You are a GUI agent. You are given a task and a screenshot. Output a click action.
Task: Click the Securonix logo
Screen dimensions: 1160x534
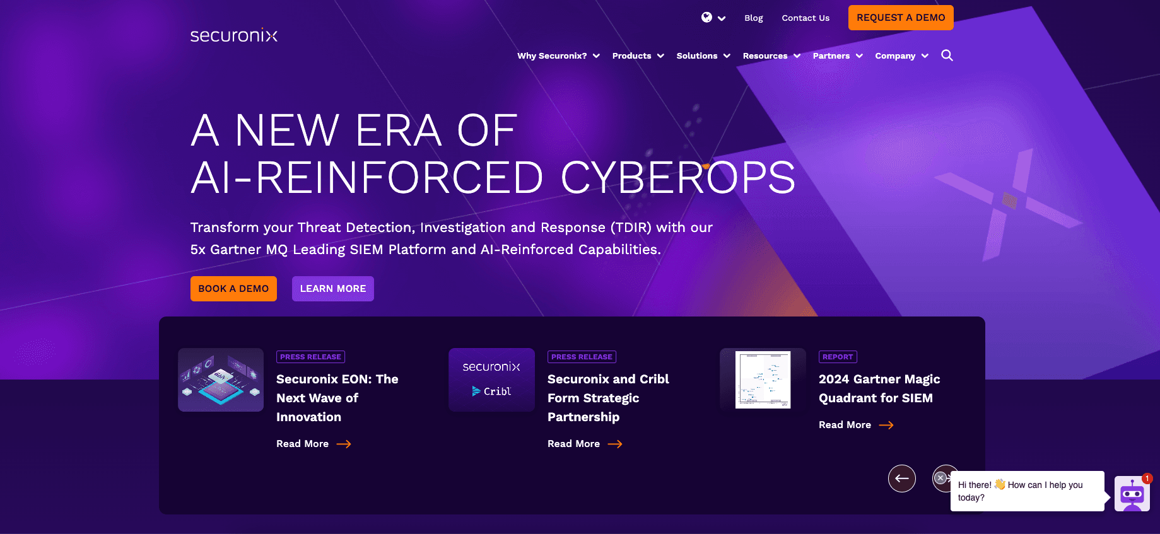coord(234,35)
